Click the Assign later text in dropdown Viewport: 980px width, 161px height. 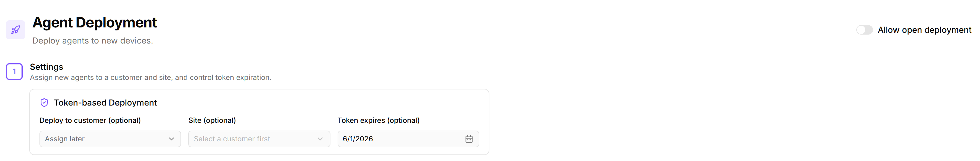pos(65,139)
